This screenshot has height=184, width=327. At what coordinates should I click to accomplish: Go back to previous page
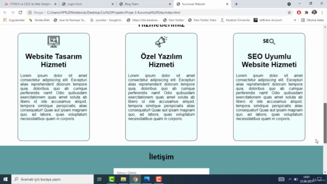point(5,12)
